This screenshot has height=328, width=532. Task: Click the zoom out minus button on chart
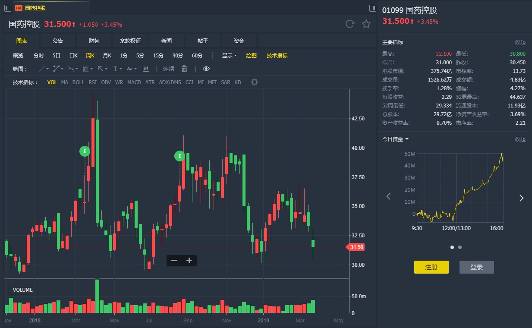(174, 260)
